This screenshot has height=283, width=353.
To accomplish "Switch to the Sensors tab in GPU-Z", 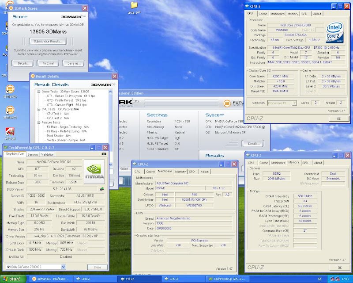I will click(x=33, y=154).
